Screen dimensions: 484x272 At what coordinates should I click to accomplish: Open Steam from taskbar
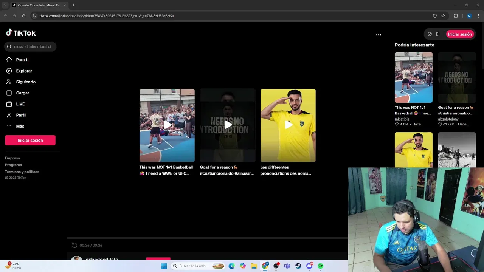[x=298, y=266]
